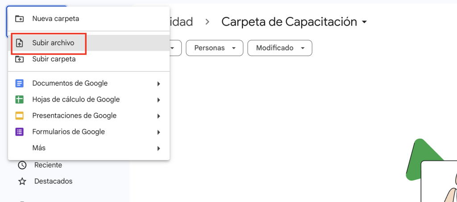The image size is (457, 202).
Task: Click the blue Documentos de Google icon
Action: (19, 83)
